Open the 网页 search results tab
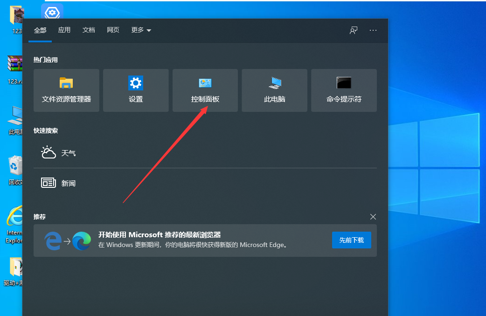 [113, 29]
